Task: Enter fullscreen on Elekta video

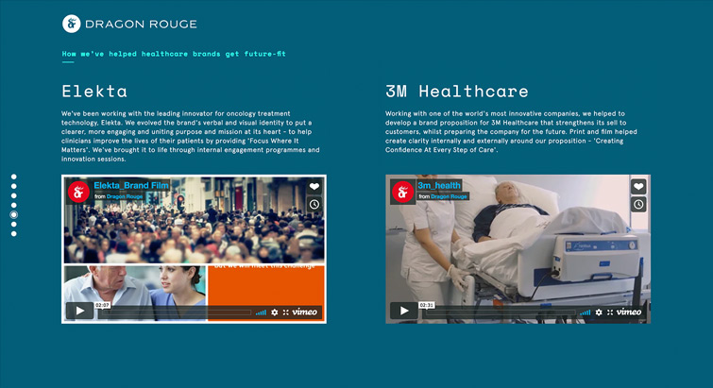Action: (286, 312)
